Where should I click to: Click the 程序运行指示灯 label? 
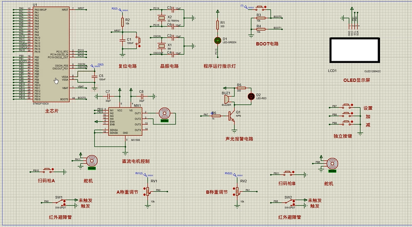click(220, 66)
